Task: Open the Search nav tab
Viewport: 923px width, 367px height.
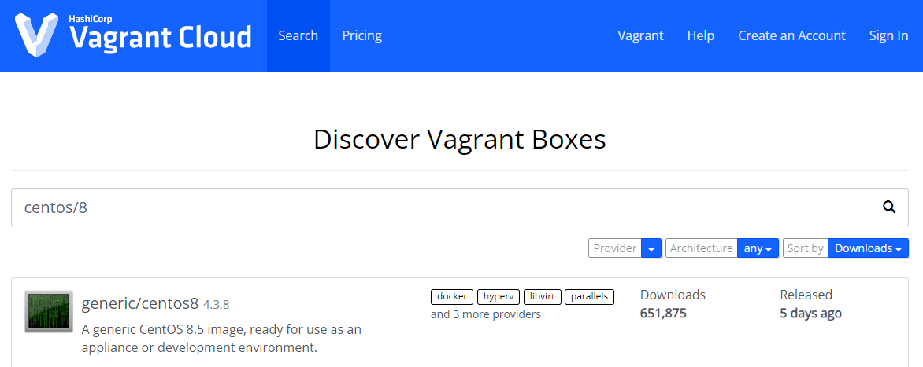Action: (x=298, y=36)
